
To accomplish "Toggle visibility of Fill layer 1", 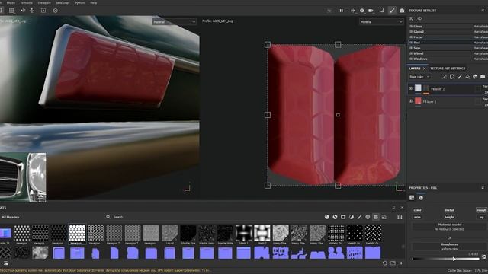I will [410, 101].
